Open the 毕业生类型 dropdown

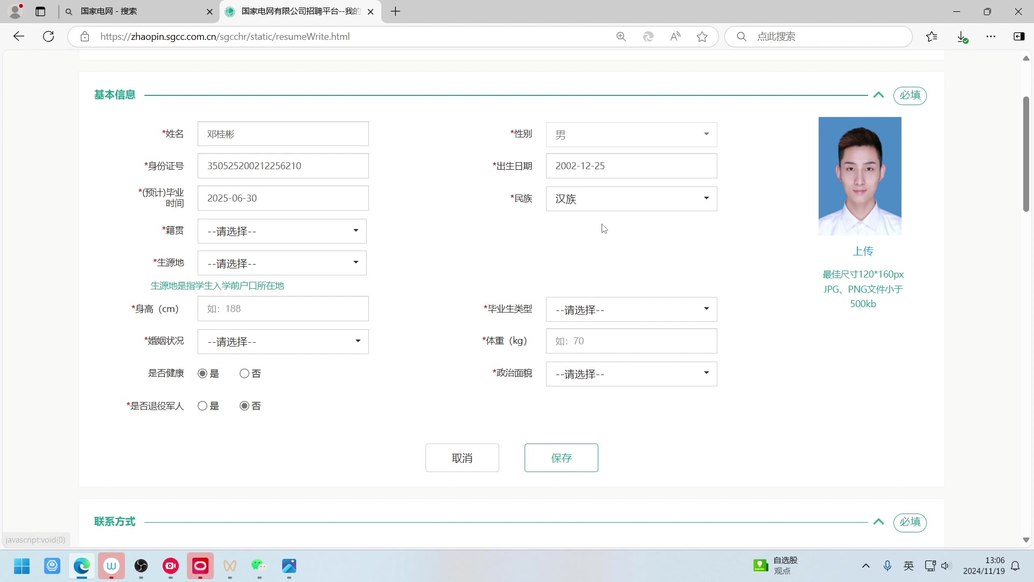click(631, 309)
